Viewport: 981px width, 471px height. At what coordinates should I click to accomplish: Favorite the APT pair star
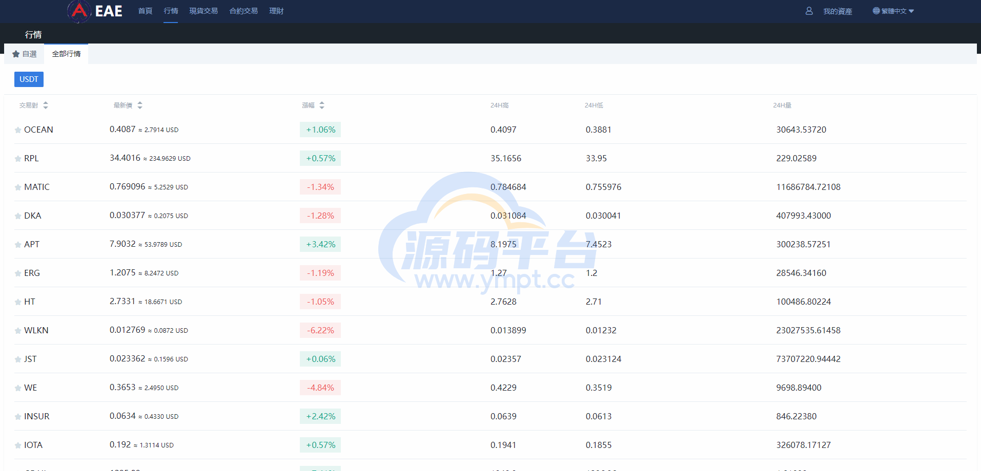point(18,245)
